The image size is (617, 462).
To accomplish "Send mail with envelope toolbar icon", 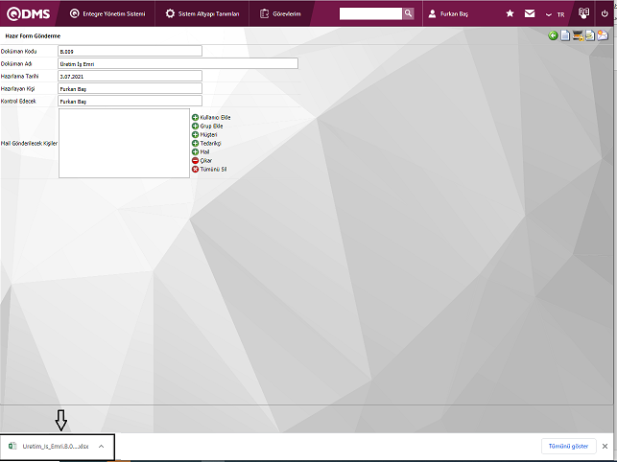I will [603, 35].
